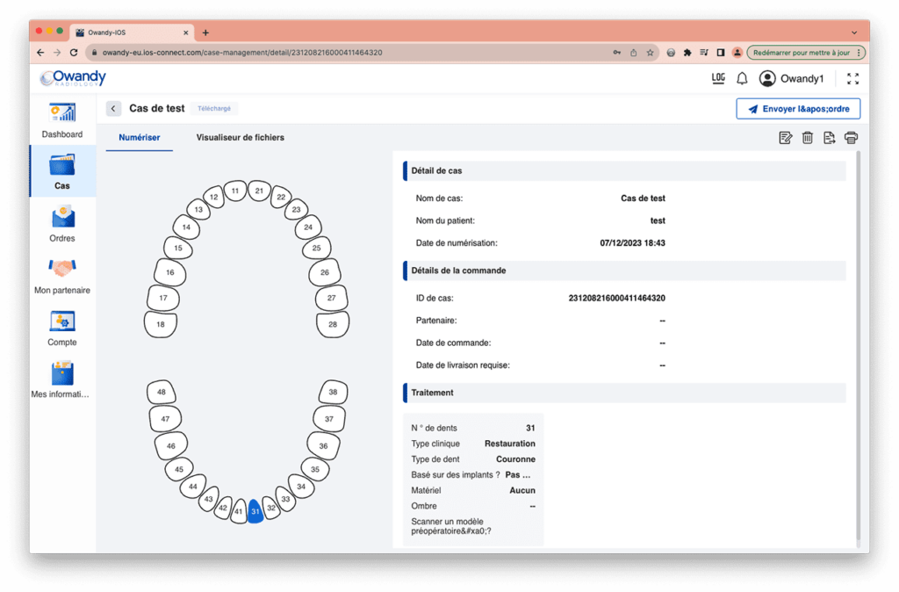Open Mon partenaire handshake icon
899x592 pixels.
[62, 268]
